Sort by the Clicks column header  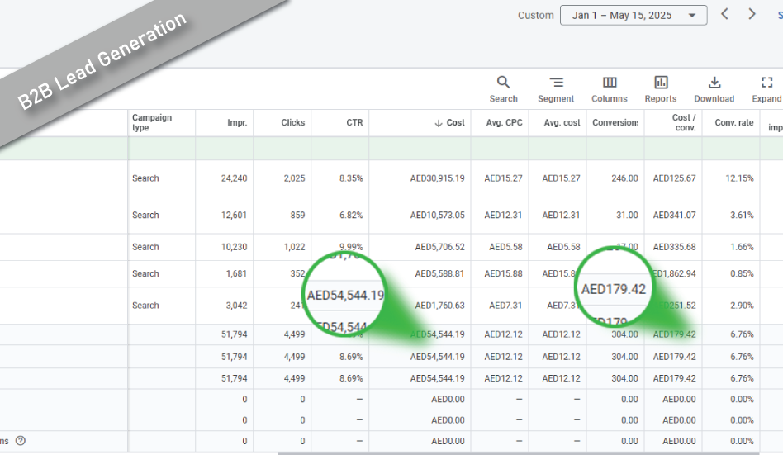point(292,123)
